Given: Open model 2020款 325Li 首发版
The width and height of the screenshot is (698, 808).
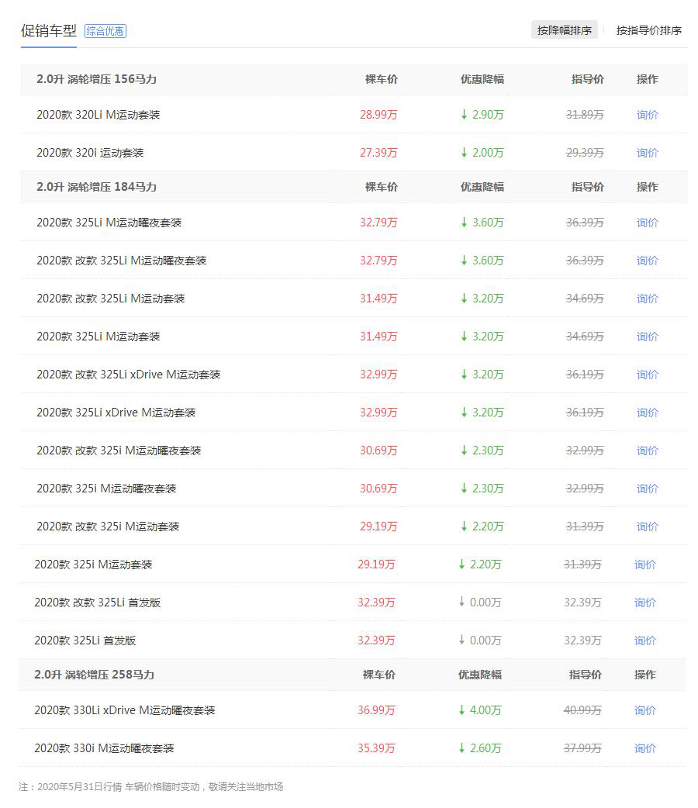Looking at the screenshot, I should [85, 641].
